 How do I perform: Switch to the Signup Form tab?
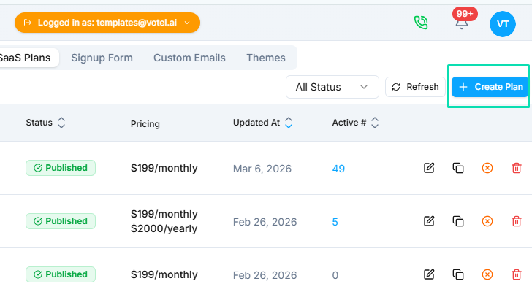pos(102,58)
